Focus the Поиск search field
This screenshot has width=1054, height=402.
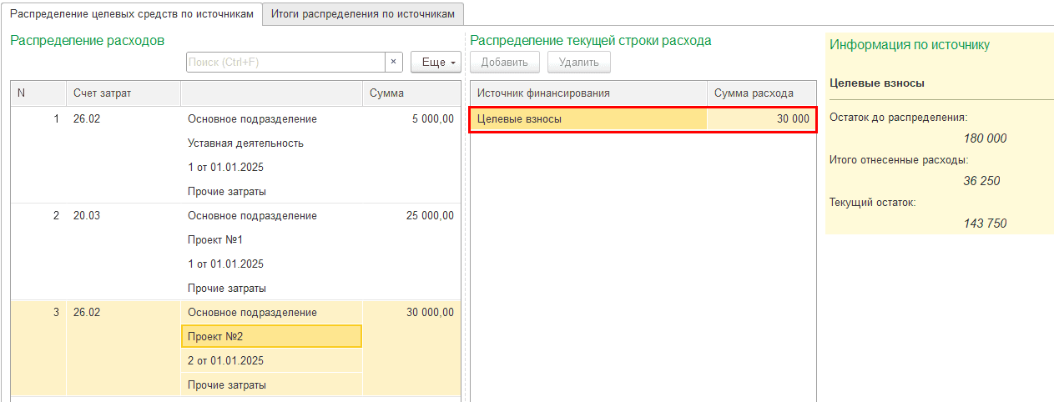284,63
